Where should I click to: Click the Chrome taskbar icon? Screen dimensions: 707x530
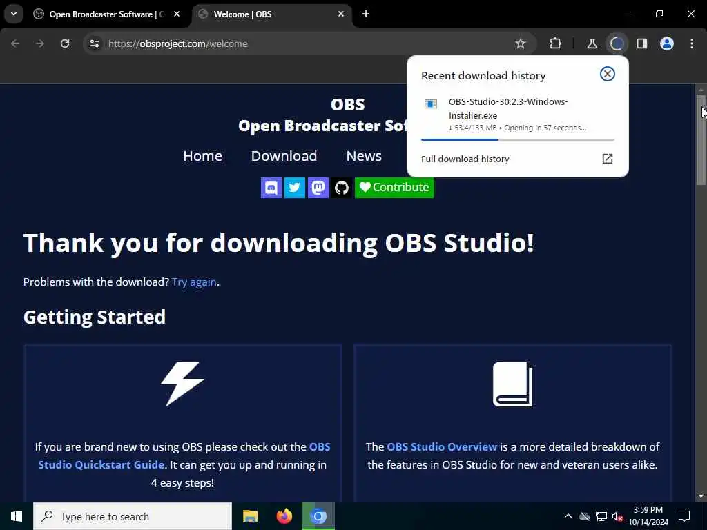pyautogui.click(x=318, y=516)
